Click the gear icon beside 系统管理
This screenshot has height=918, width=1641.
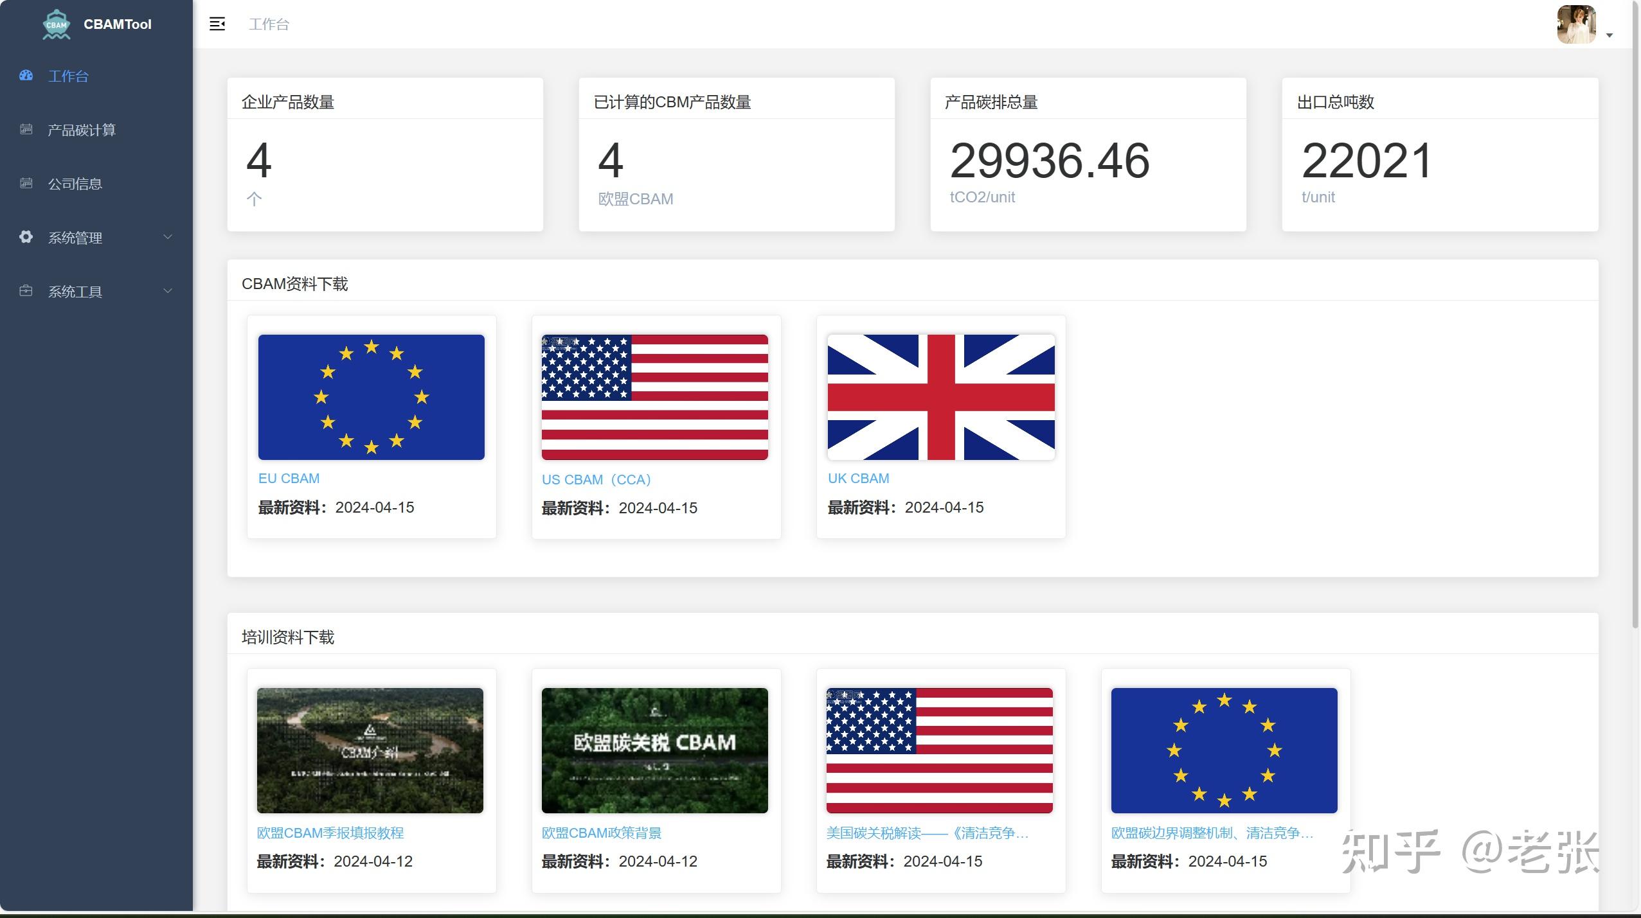click(26, 237)
